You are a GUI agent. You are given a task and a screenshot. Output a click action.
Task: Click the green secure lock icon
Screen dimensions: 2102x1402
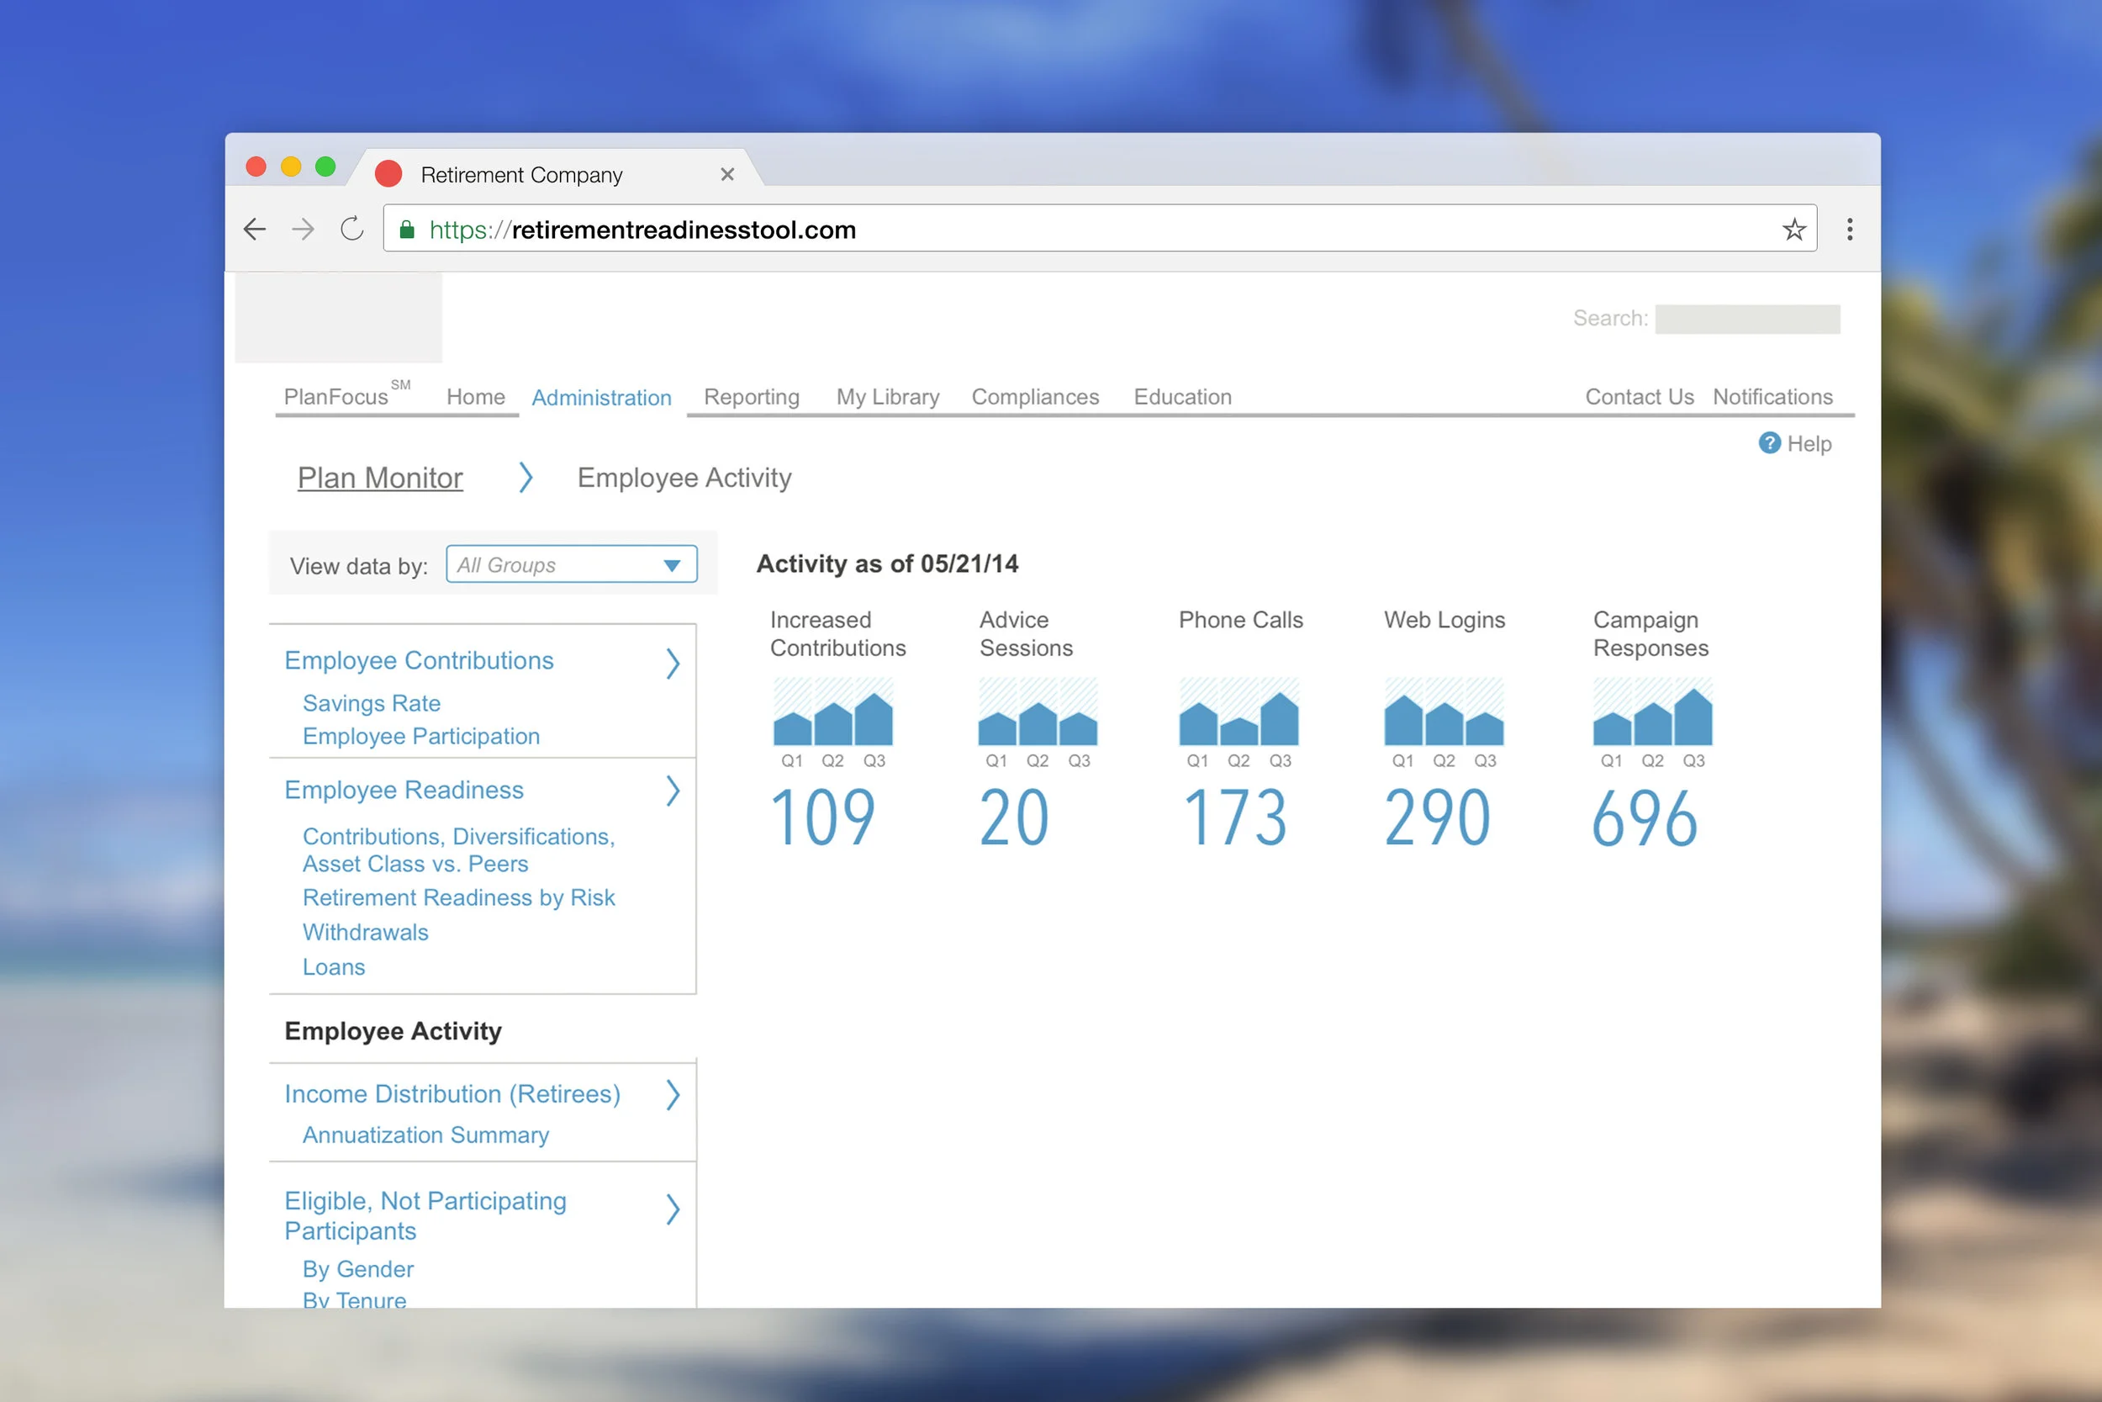pos(407,230)
